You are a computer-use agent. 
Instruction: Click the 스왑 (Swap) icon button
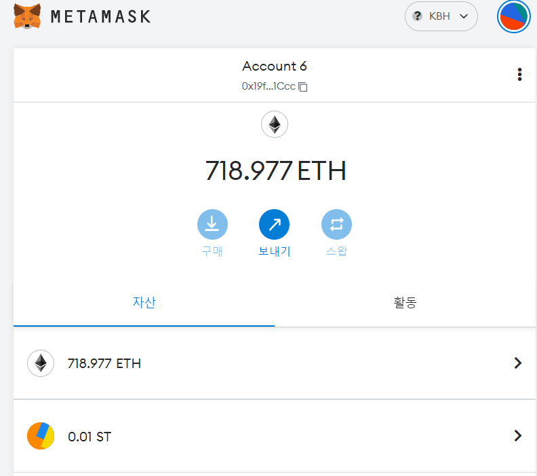336,224
